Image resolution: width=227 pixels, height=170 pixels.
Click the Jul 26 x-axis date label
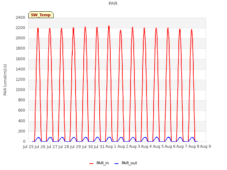40,147
